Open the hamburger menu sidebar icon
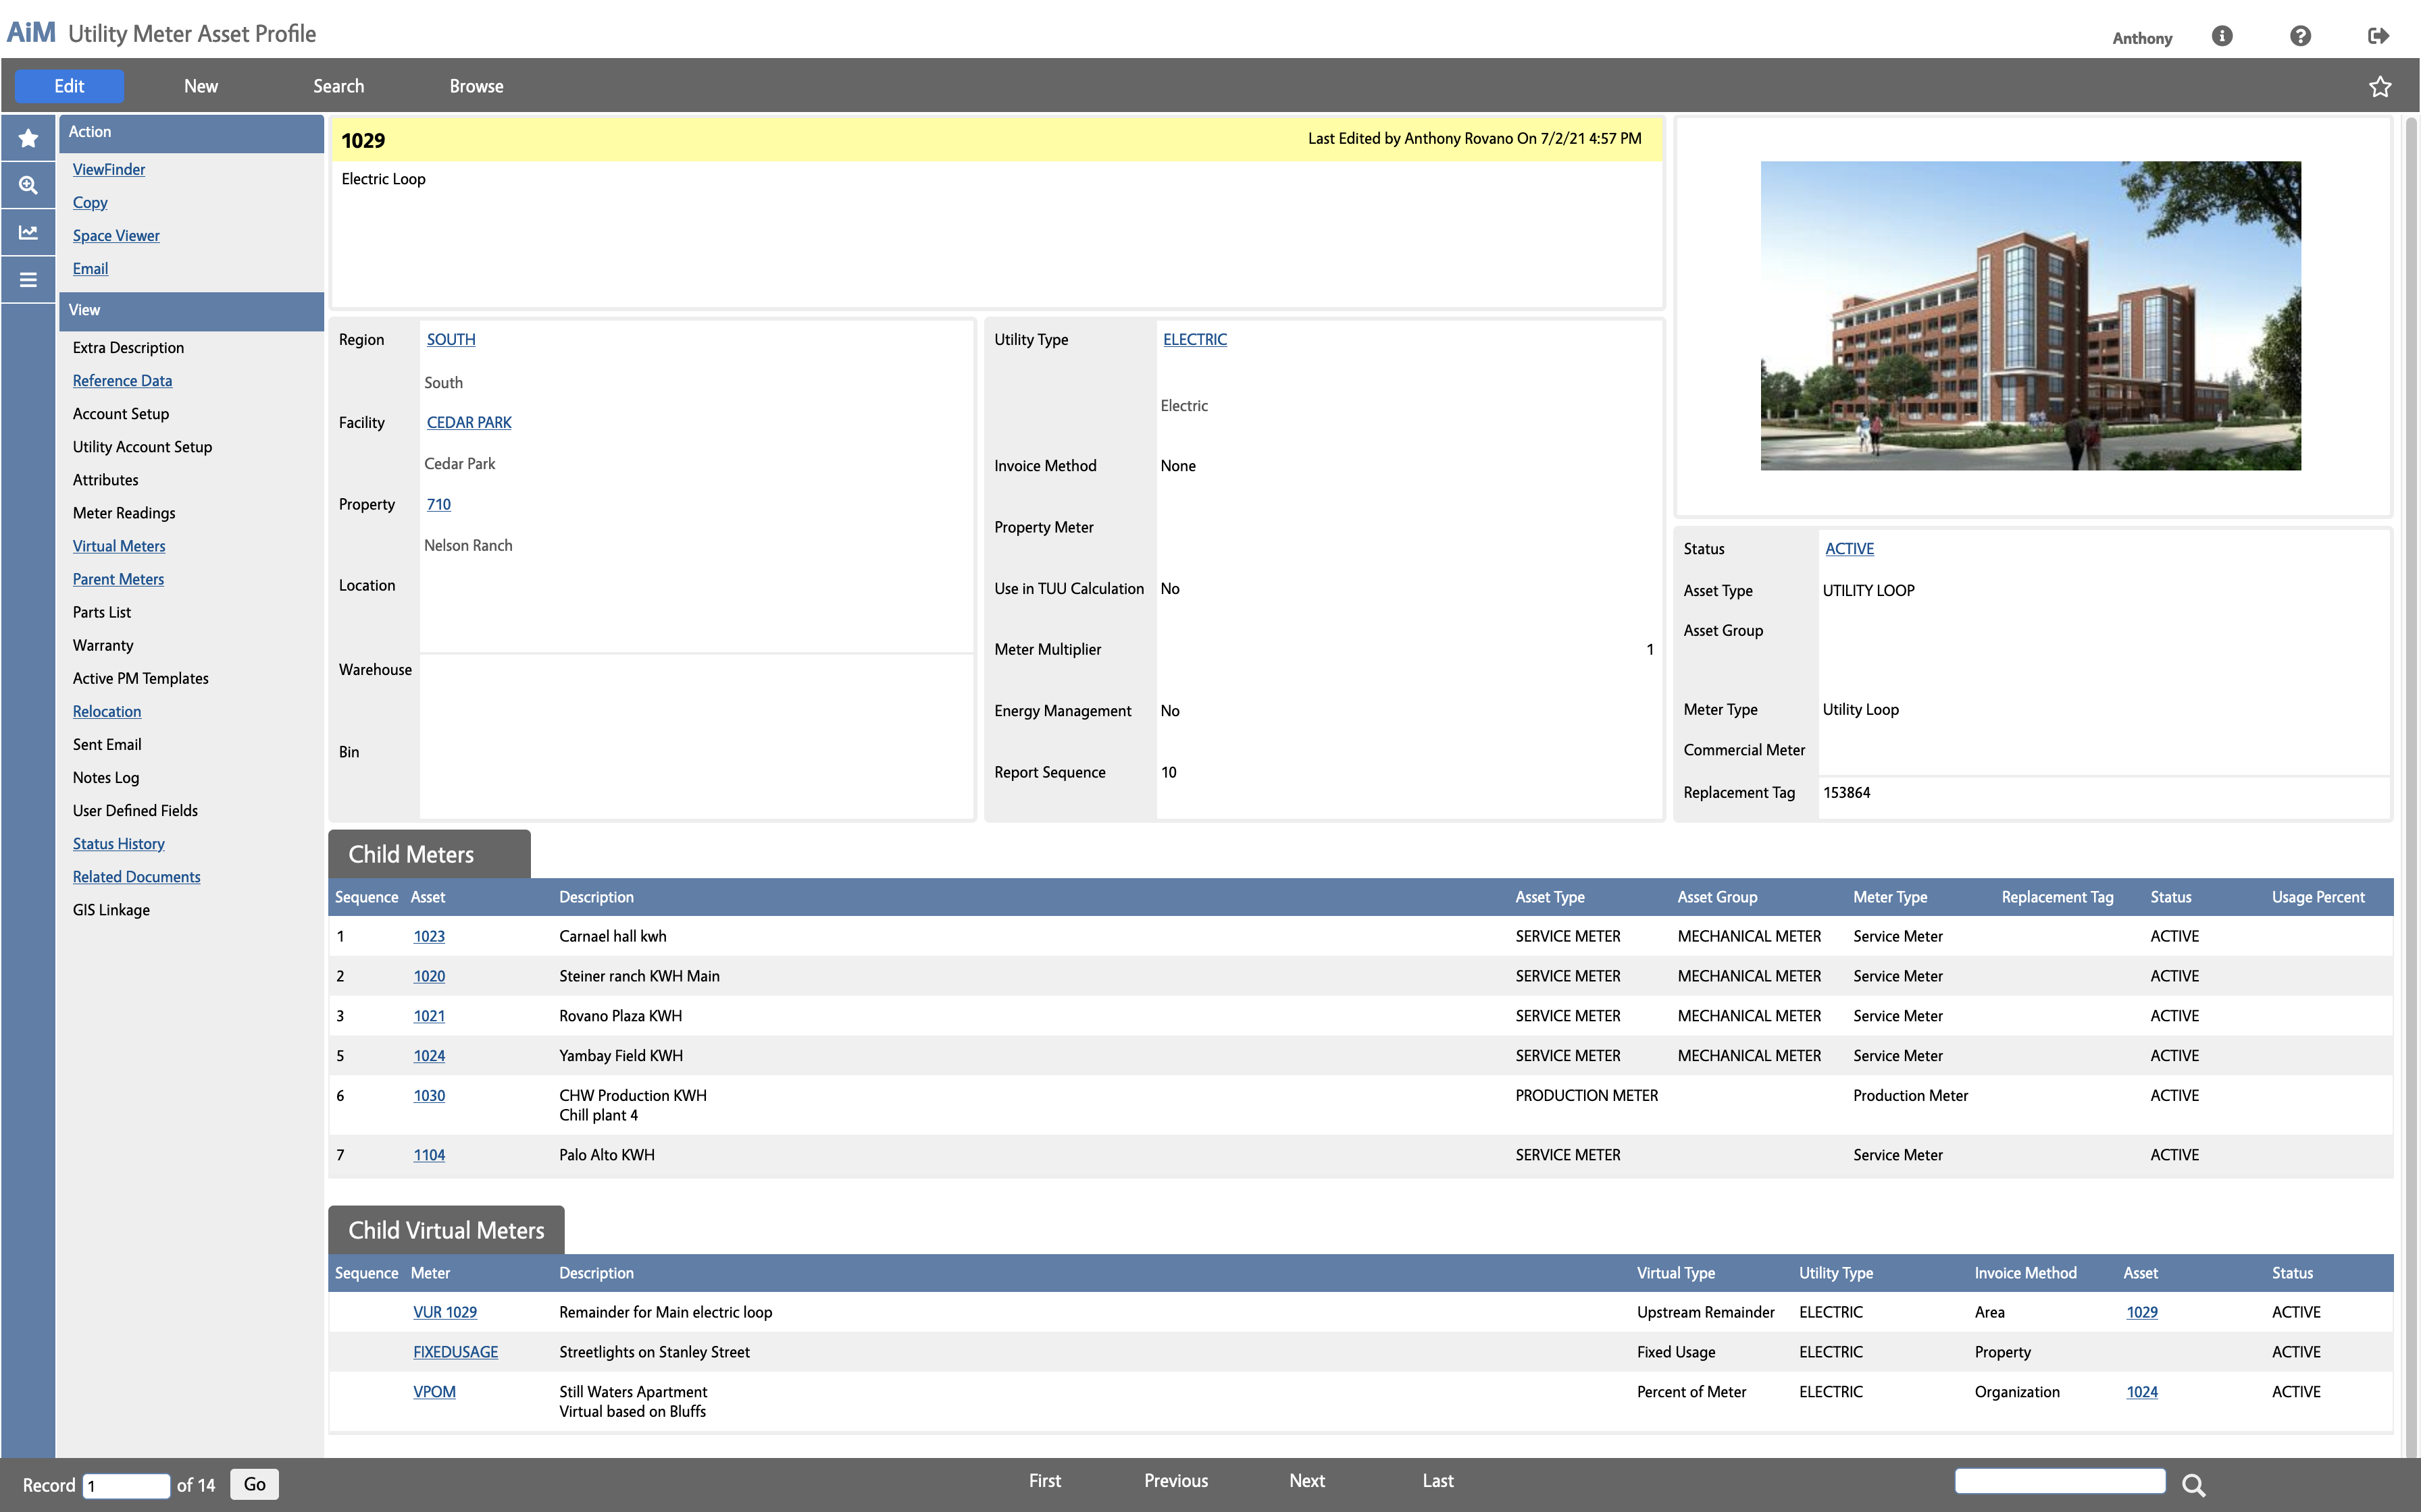Viewport: 2421px width, 1512px height. [28, 280]
